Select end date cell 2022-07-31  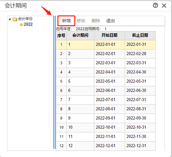coord(140,100)
